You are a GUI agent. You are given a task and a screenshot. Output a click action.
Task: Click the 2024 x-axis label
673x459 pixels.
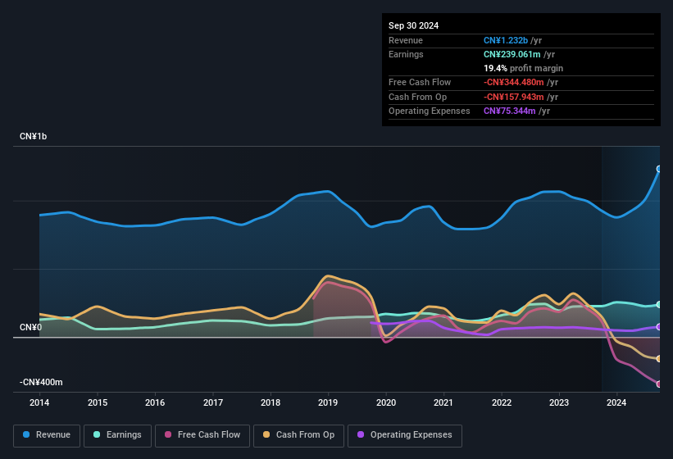(616, 402)
